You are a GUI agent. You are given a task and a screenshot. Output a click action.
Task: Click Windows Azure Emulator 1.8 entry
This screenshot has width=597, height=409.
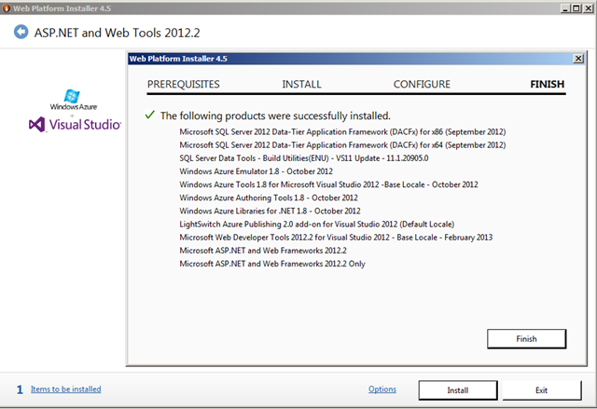coord(257,171)
